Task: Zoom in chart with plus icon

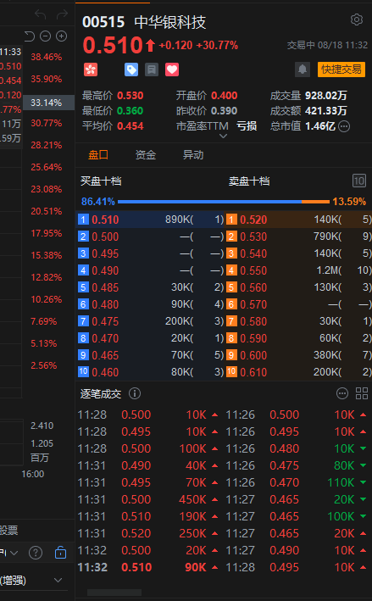Action: (61, 36)
